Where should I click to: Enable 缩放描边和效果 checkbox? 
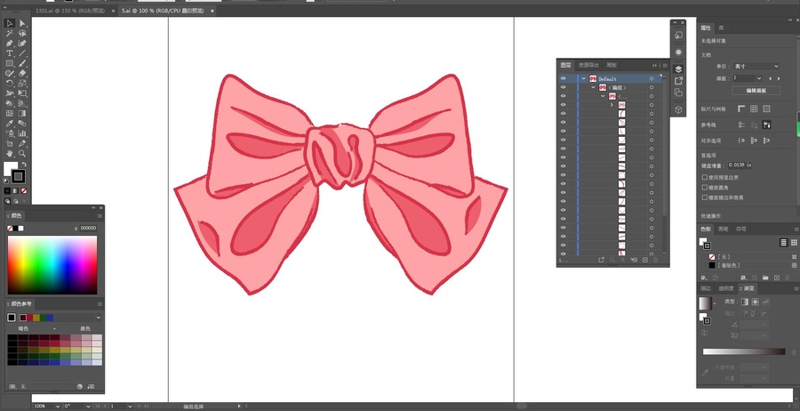705,197
